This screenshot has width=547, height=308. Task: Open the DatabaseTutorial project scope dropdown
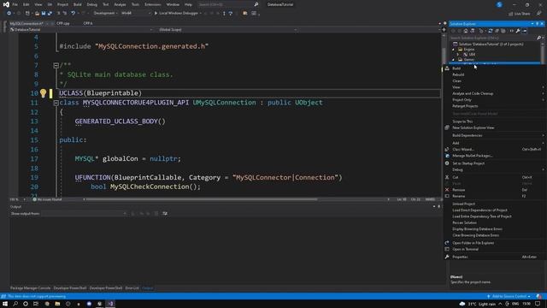pyautogui.click(x=82, y=30)
